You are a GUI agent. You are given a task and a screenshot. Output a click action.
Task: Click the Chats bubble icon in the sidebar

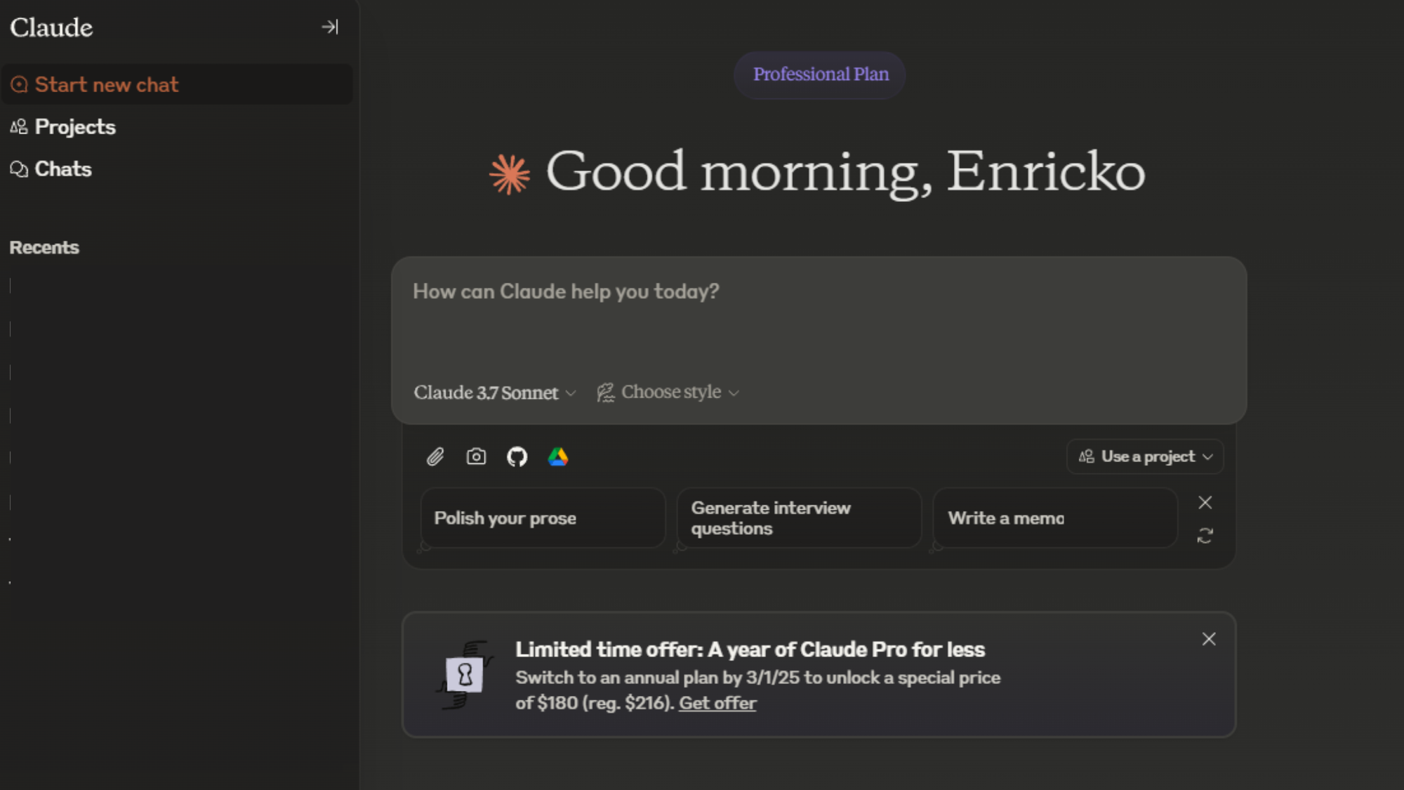pyautogui.click(x=19, y=169)
